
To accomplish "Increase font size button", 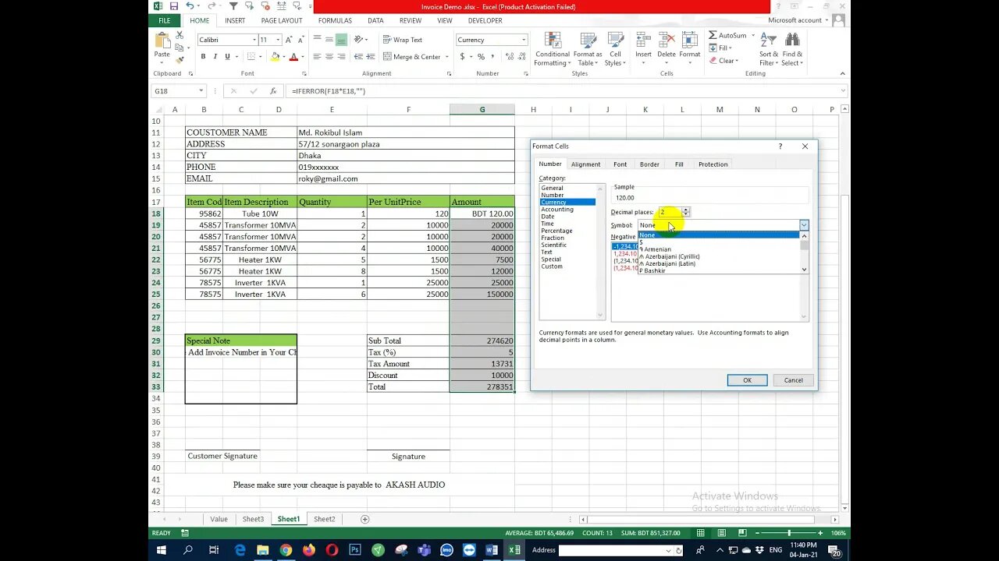I will coord(289,40).
